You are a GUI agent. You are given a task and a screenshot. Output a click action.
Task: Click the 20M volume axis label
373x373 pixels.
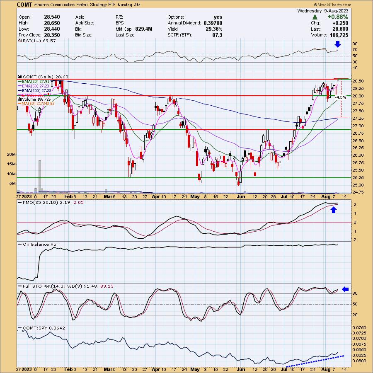[12, 155]
